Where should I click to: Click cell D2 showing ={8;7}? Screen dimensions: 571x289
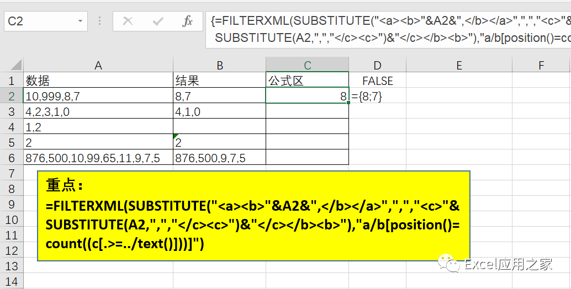point(377,95)
